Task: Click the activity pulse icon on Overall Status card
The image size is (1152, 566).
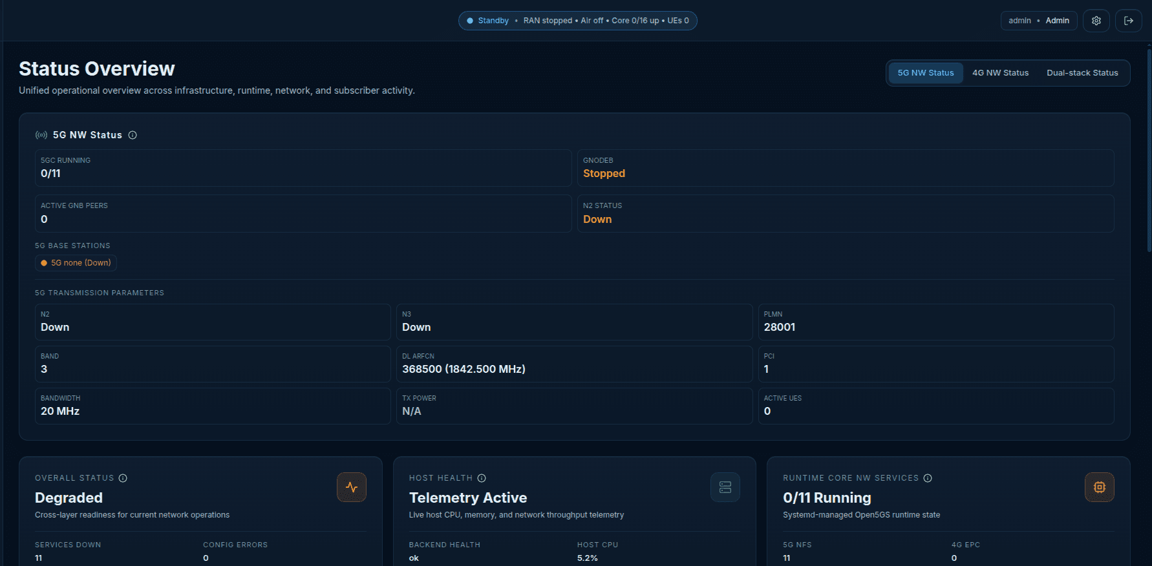Action: coord(352,487)
